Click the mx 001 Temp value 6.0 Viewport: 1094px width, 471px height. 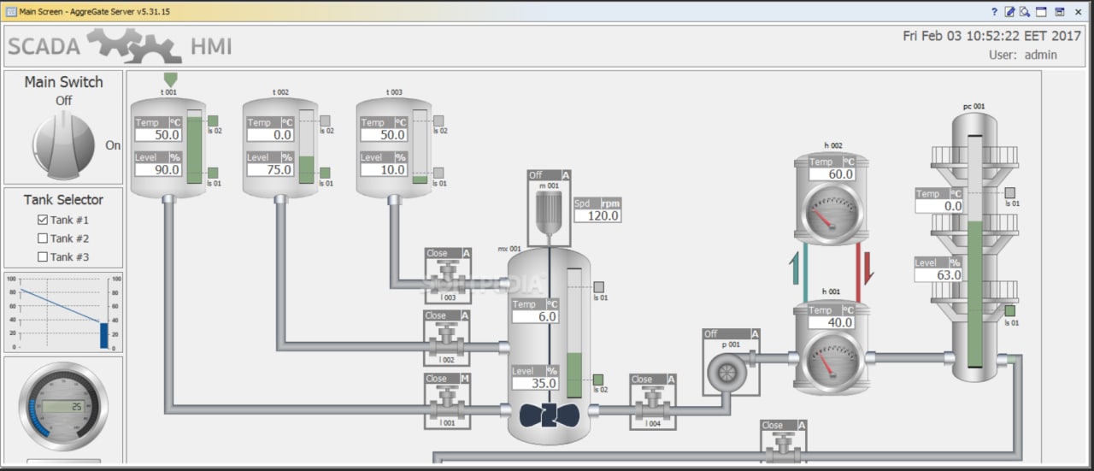point(536,316)
